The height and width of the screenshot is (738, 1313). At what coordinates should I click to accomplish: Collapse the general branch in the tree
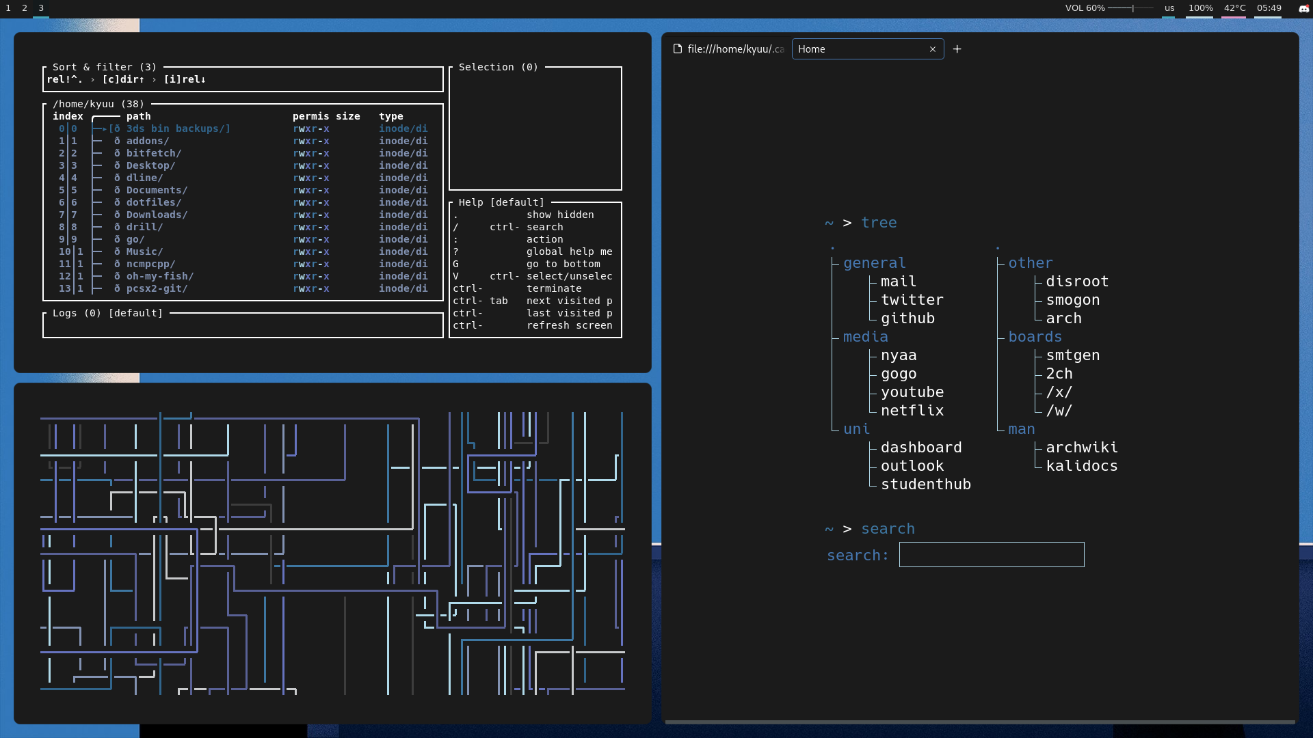coord(874,262)
